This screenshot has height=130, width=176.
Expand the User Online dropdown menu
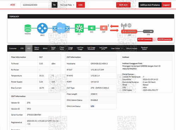coord(117,48)
